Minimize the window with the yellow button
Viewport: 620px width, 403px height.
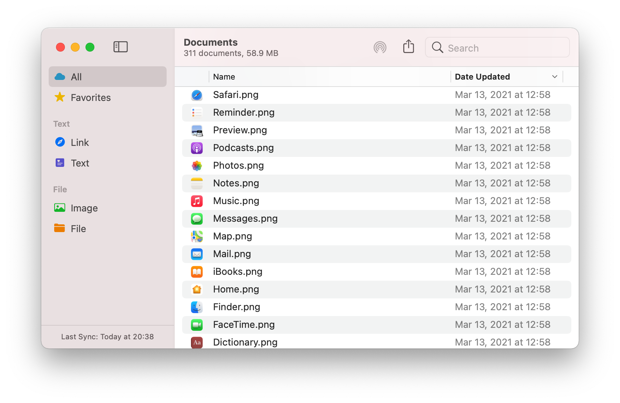(x=75, y=47)
